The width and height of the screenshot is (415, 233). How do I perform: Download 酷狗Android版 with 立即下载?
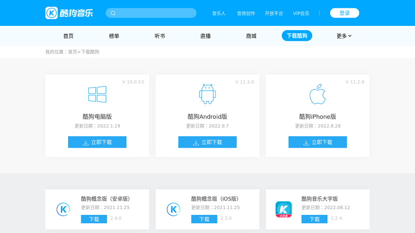click(208, 142)
